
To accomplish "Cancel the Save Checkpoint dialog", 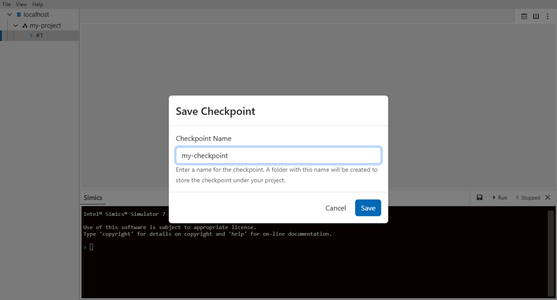I will [335, 208].
